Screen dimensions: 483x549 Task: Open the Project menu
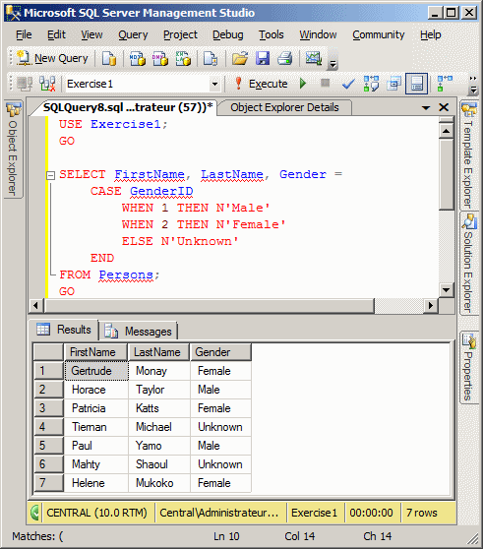pos(180,34)
